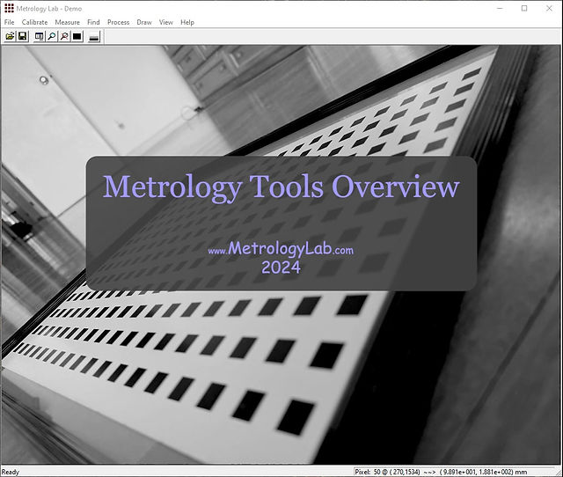The width and height of the screenshot is (563, 477).
Task: Click the open file folder icon
Action: [x=10, y=36]
